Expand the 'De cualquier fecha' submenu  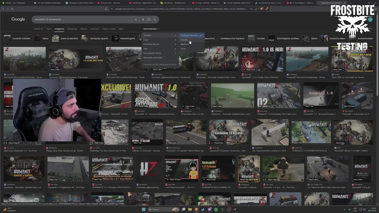160,53
